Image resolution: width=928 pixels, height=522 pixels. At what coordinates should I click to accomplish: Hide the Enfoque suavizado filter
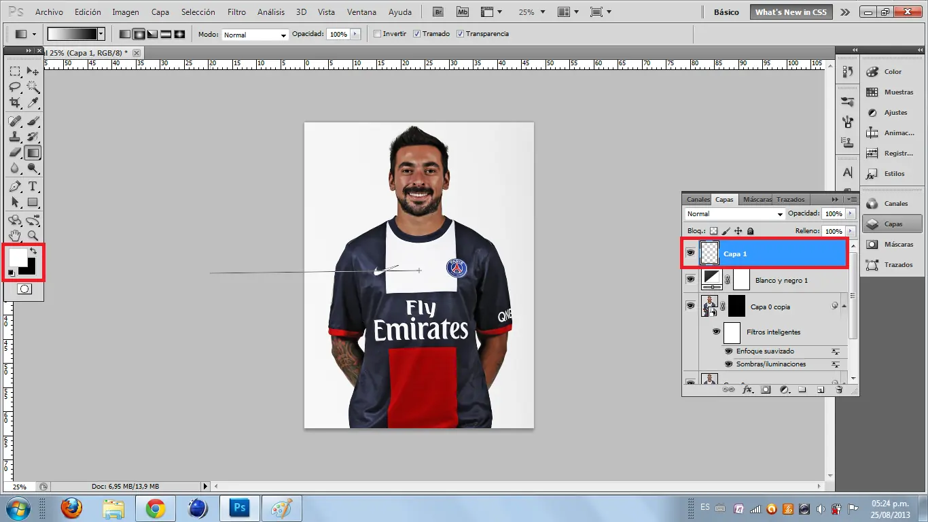(x=729, y=351)
